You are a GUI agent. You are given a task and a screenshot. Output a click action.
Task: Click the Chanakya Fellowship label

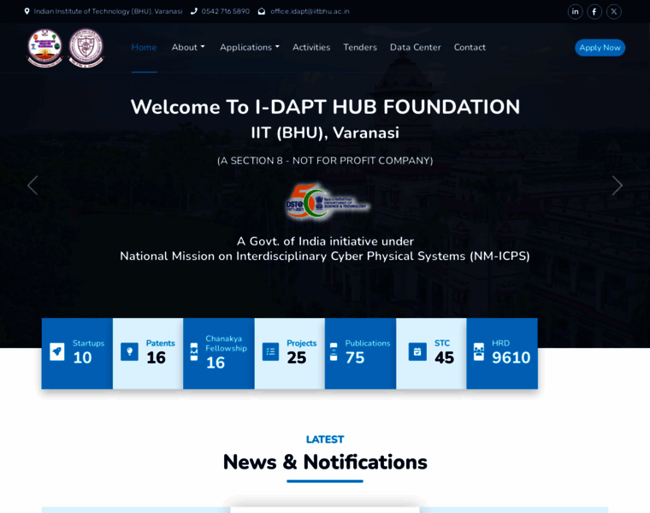(227, 344)
